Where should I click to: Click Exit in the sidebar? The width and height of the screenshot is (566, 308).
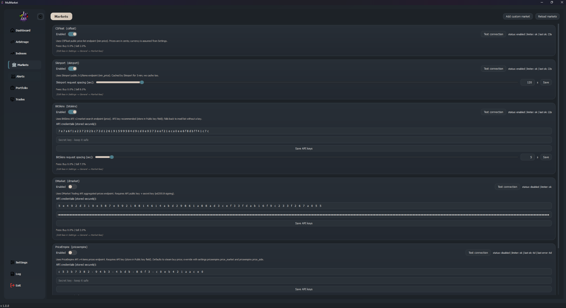(16, 285)
